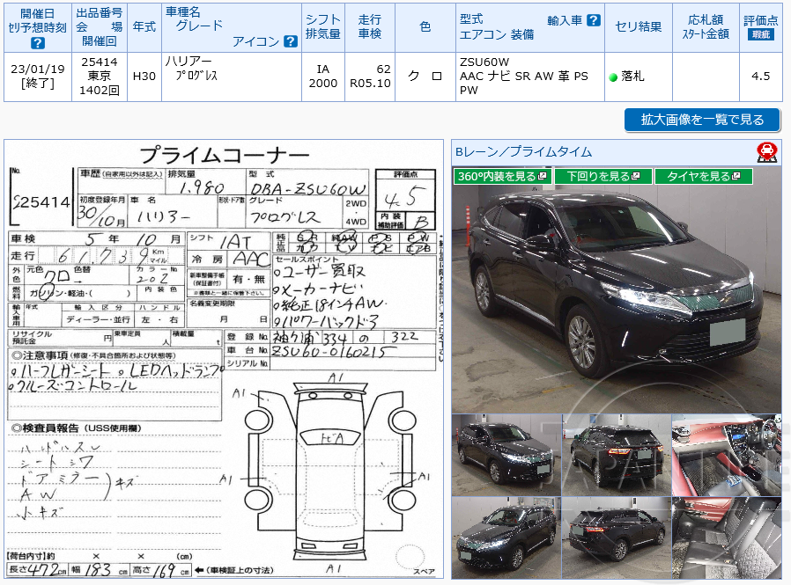Open the 拡大画像を一覧で見る enlarged images button
Viewport: 791px width, 585px height.
pos(700,121)
